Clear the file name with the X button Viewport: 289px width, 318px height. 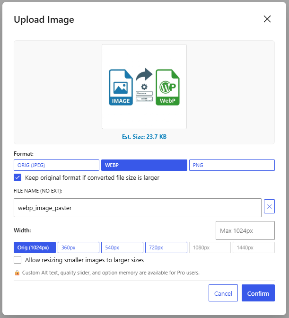269,206
